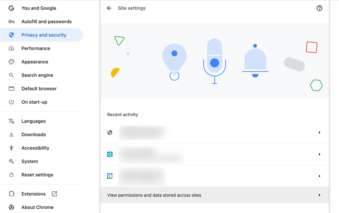
Task: Open the Reset settings section
Action: tap(42, 175)
